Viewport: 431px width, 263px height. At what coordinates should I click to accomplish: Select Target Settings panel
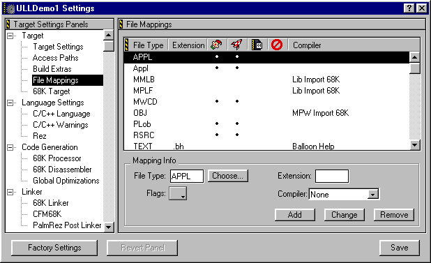pos(58,47)
